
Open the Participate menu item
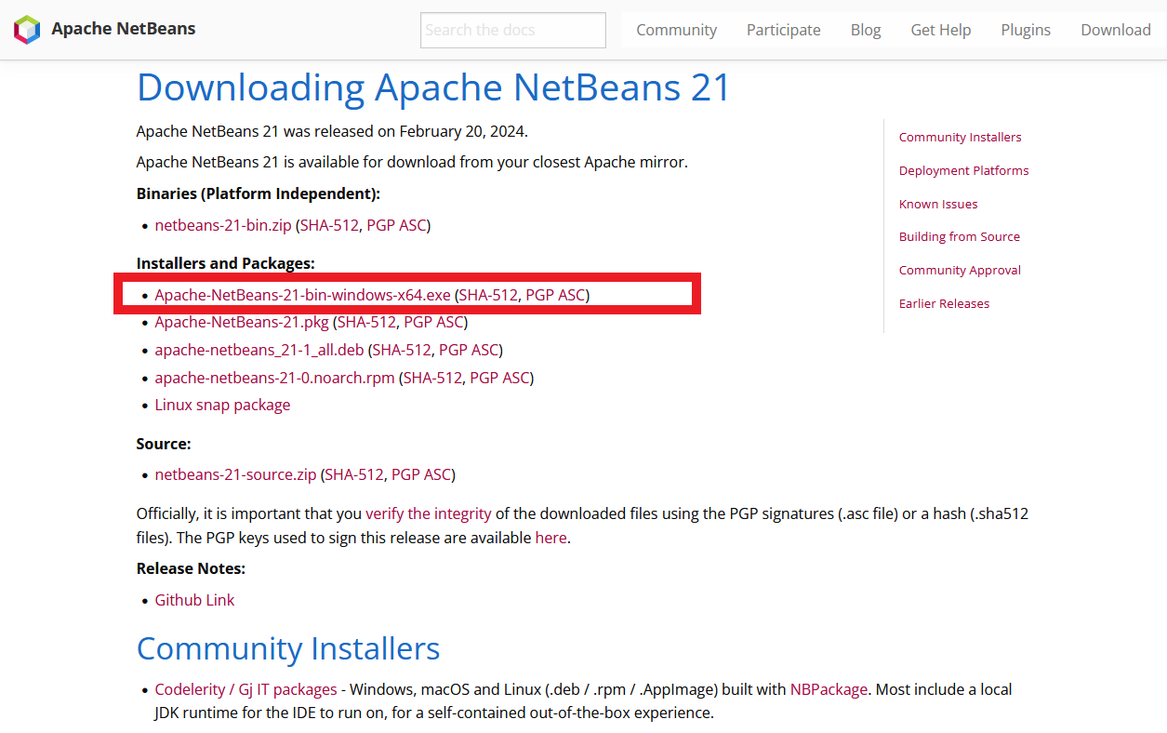pyautogui.click(x=783, y=29)
